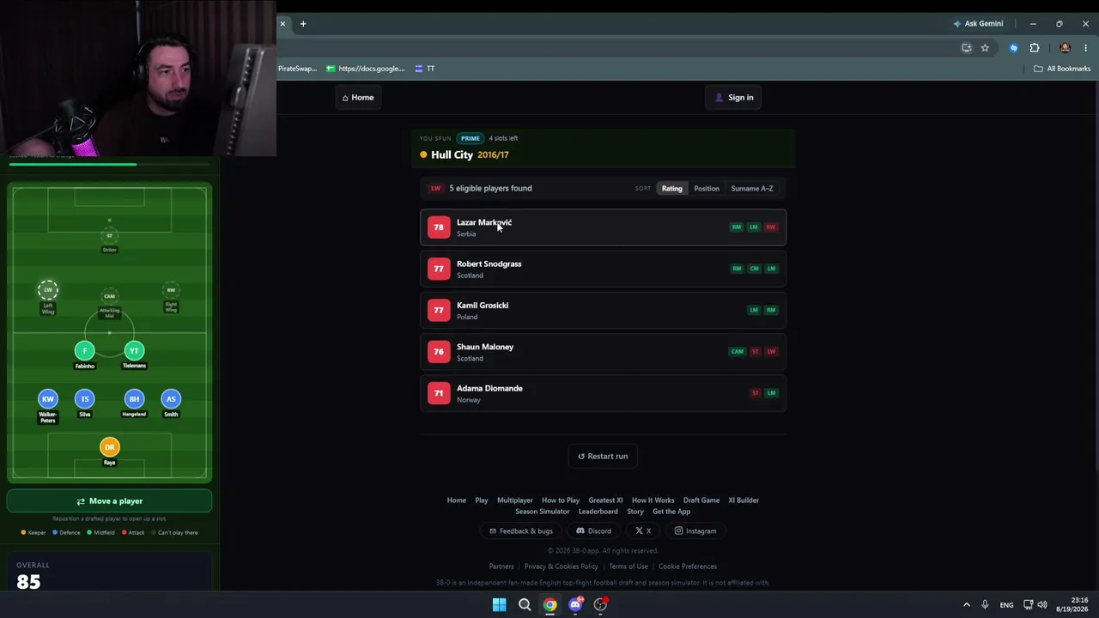This screenshot has height=618, width=1099.
Task: Sort players by Rating
Action: [672, 189]
